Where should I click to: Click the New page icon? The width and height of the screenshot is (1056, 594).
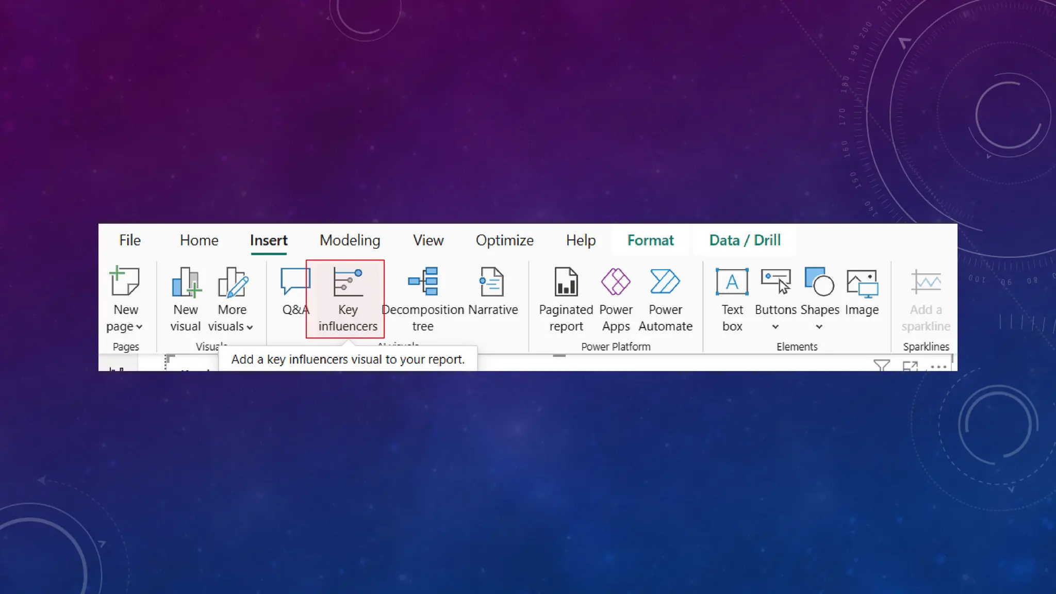pyautogui.click(x=125, y=282)
